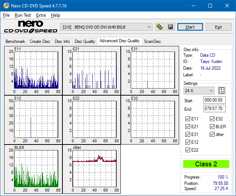Click the Exit button
236x196 pixels.
[218, 27]
